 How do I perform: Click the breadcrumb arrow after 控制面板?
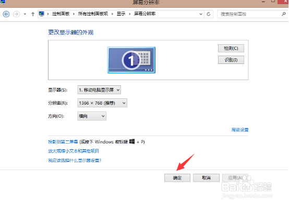(x=74, y=14)
